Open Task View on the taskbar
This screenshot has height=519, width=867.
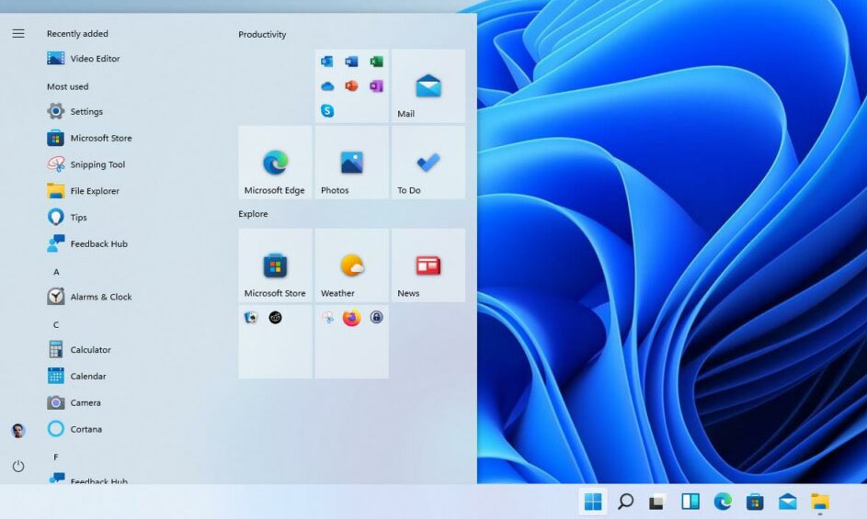pos(657,502)
